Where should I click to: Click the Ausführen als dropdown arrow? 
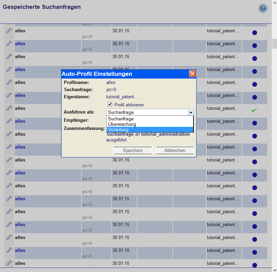point(191,112)
